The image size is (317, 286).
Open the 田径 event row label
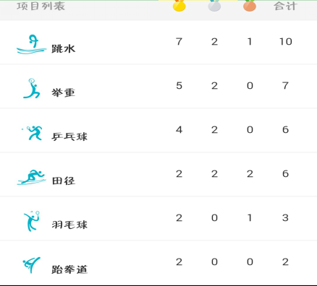(x=64, y=181)
